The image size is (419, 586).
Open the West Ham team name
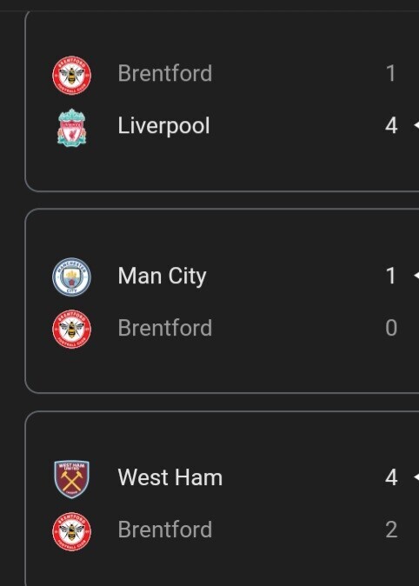click(x=170, y=477)
